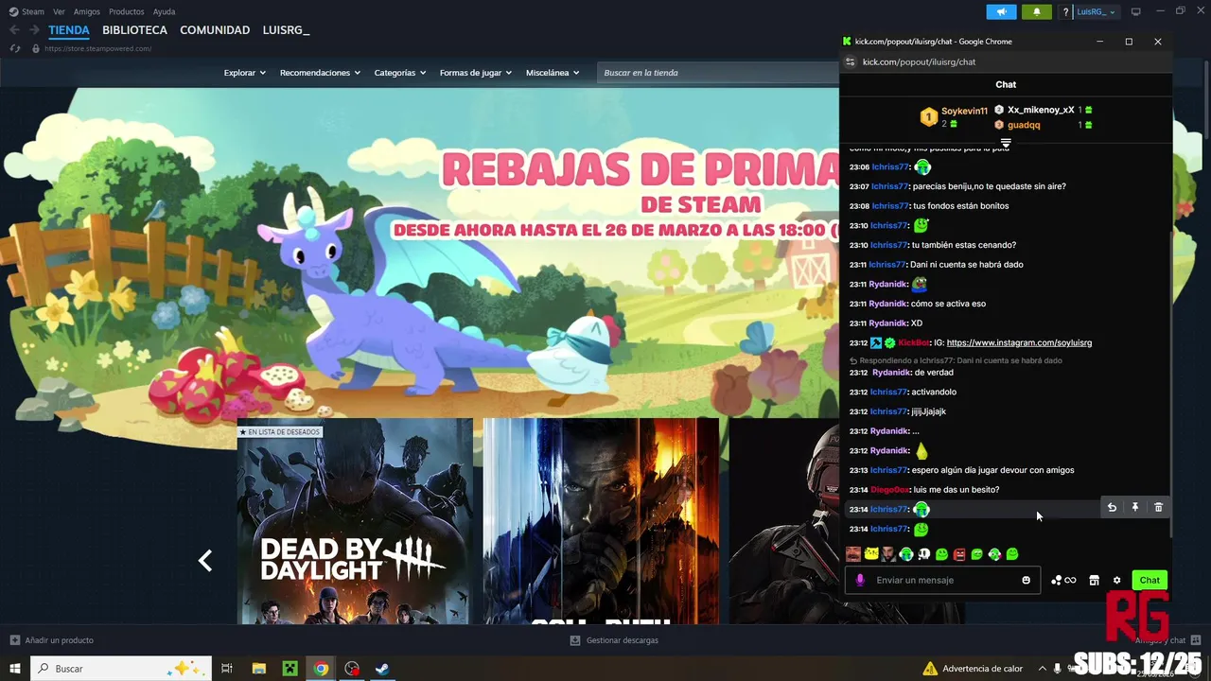The image size is (1211, 681).
Task: Open the Kick chat shop icon
Action: click(1094, 580)
